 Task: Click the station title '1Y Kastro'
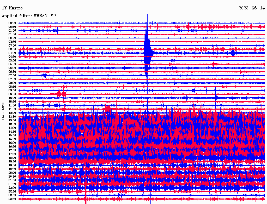(12, 8)
